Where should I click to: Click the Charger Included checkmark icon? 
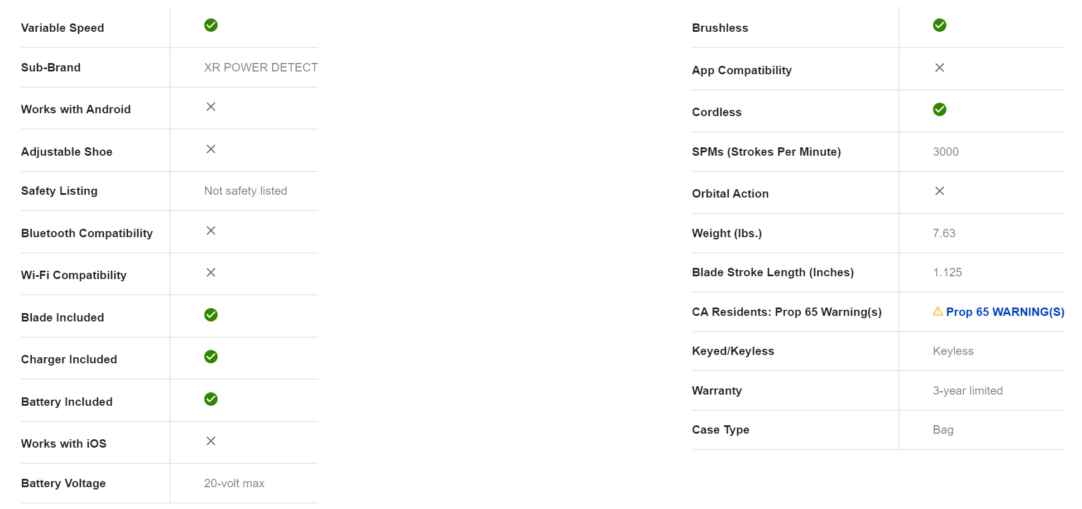(x=211, y=357)
